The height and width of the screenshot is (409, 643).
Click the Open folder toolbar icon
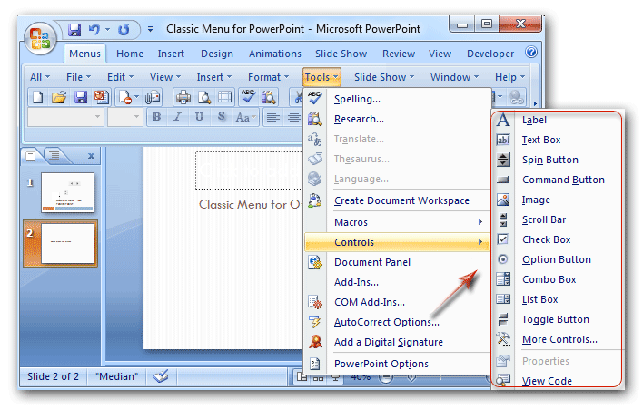59,97
